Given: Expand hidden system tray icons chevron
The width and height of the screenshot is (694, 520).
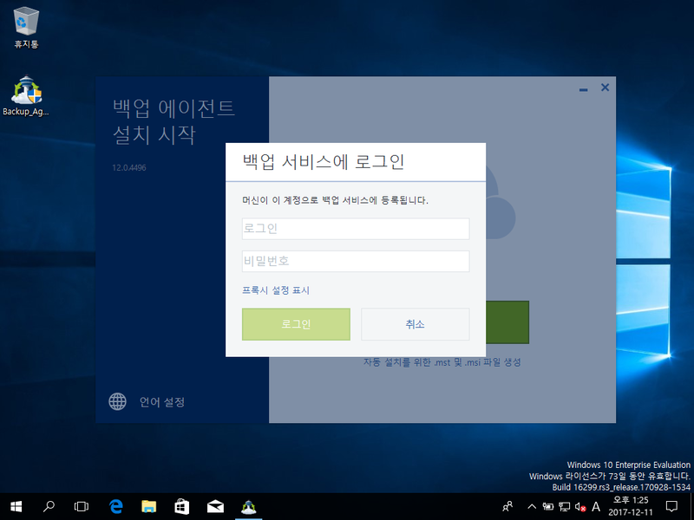Looking at the screenshot, I should (x=532, y=507).
